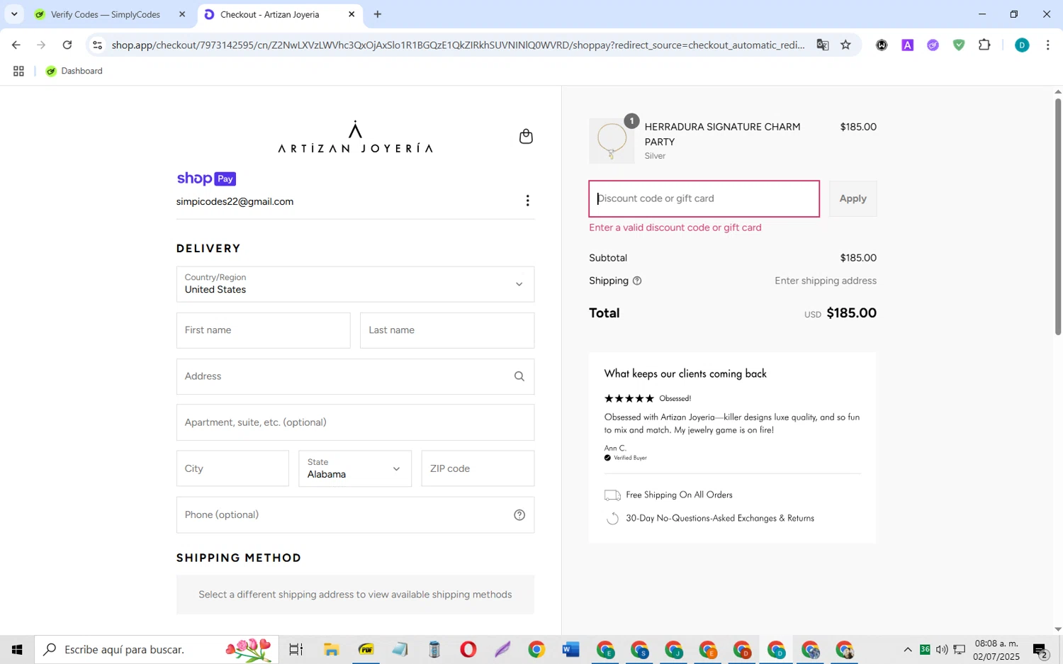Open the shopping bag cart icon
This screenshot has width=1063, height=664.
click(x=526, y=136)
